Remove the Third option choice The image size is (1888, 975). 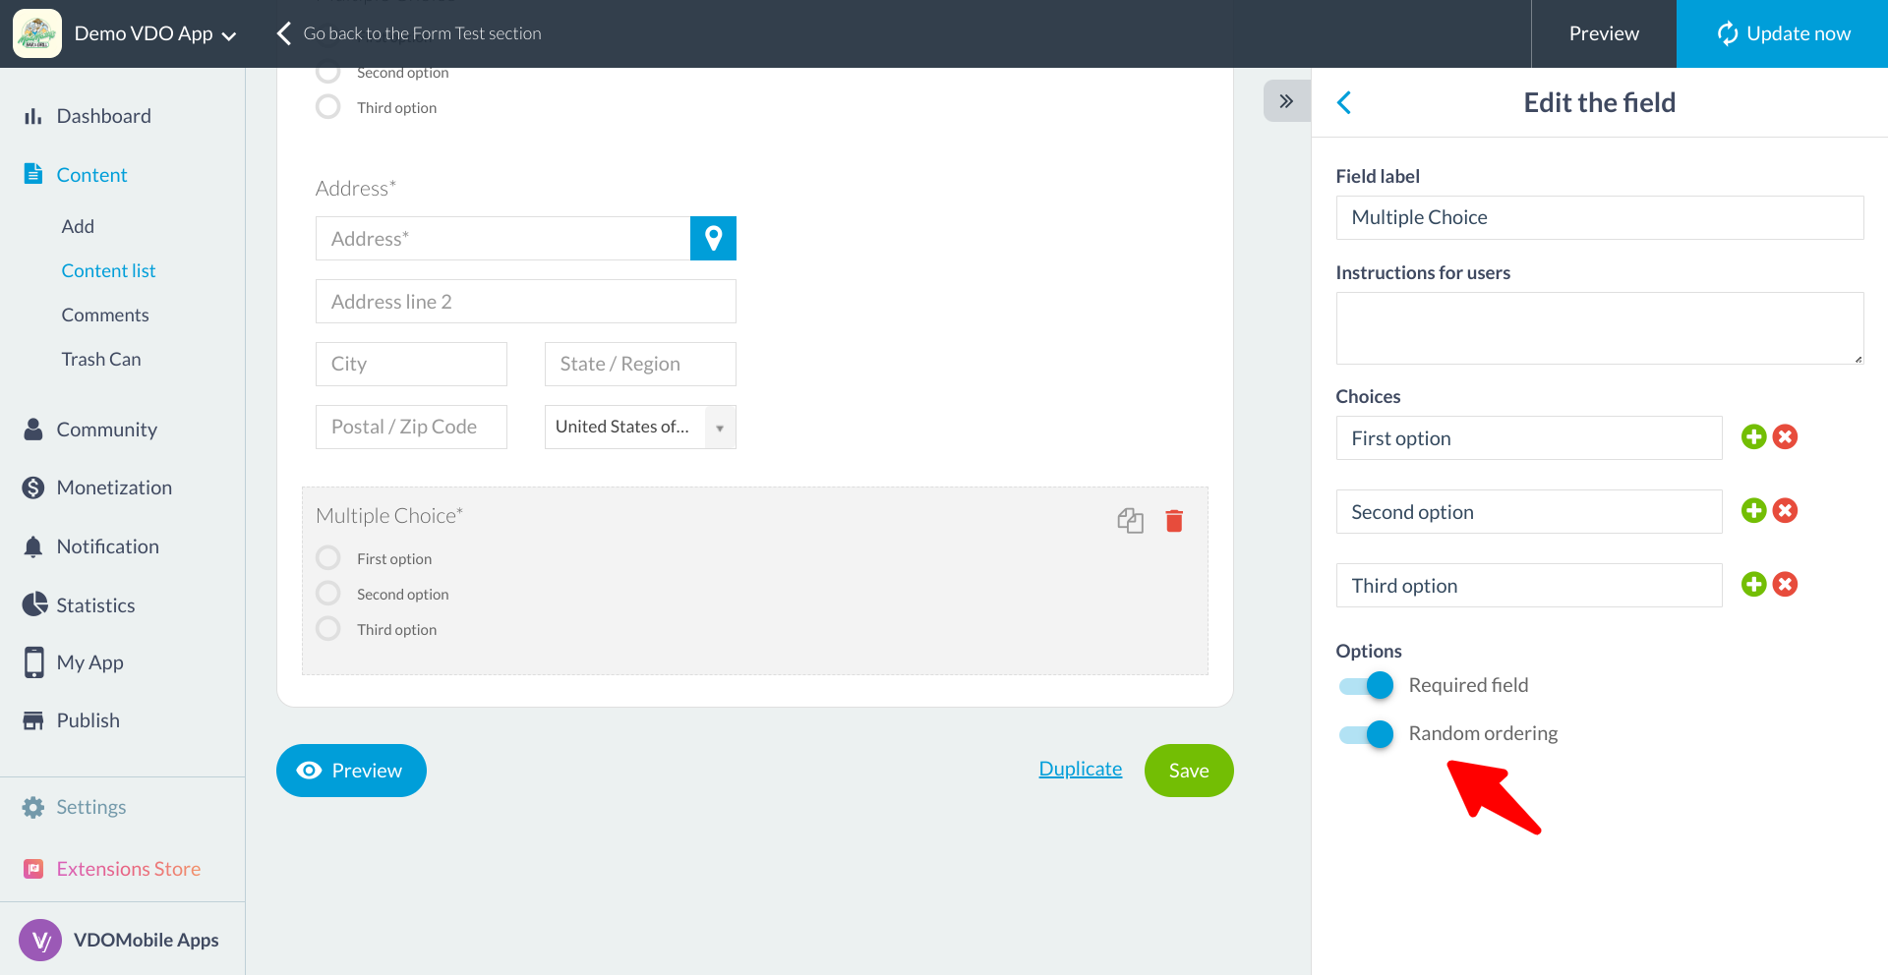1786,584
